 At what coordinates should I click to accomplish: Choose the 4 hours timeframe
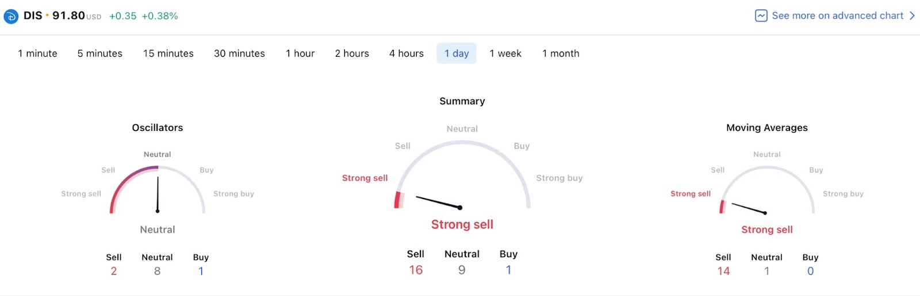click(407, 53)
